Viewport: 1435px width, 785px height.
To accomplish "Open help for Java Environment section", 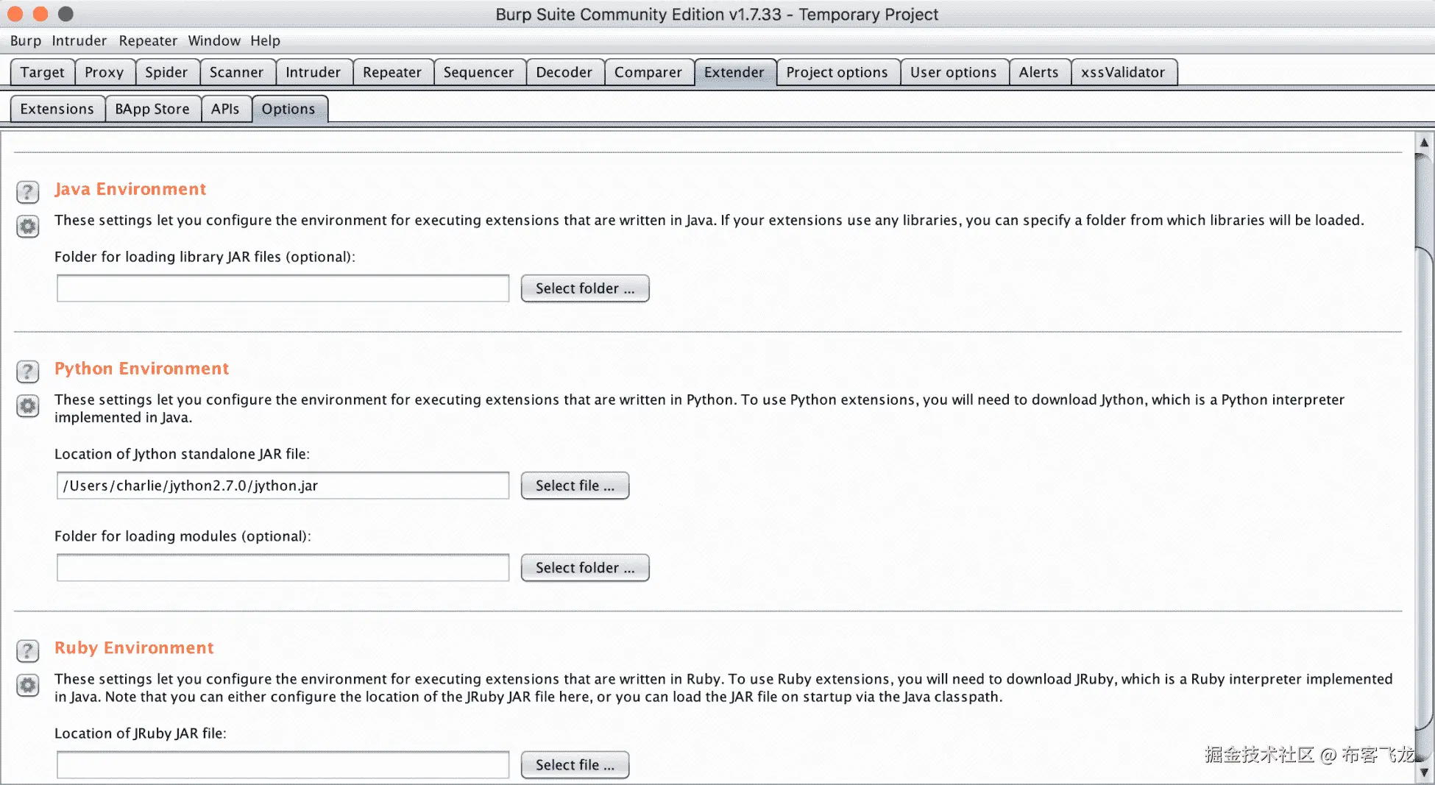I will pos(28,192).
